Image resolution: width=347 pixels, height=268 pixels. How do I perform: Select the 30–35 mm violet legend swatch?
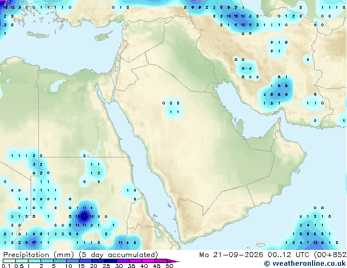click(123, 261)
